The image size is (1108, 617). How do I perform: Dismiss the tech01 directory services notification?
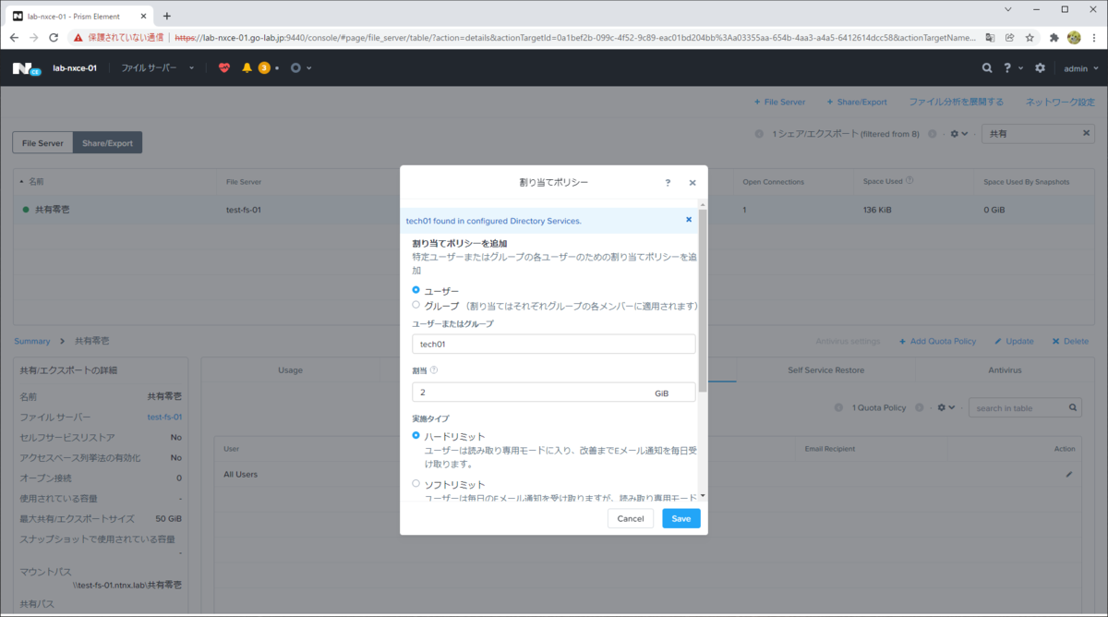click(688, 219)
